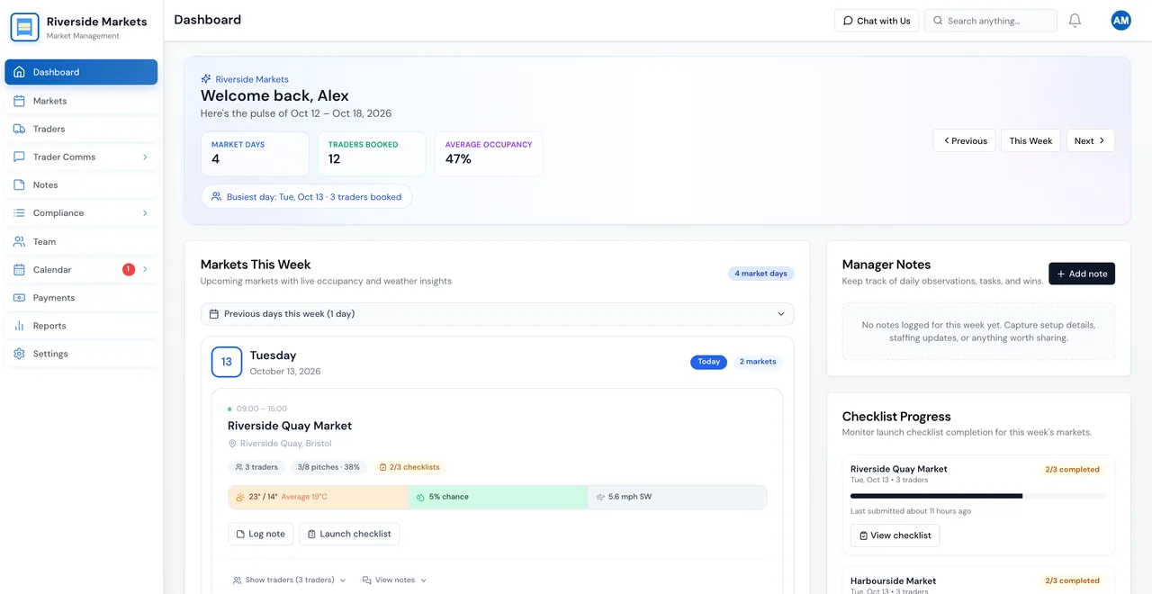
Task: Click the Calendar red notification badge
Action: coord(129,269)
